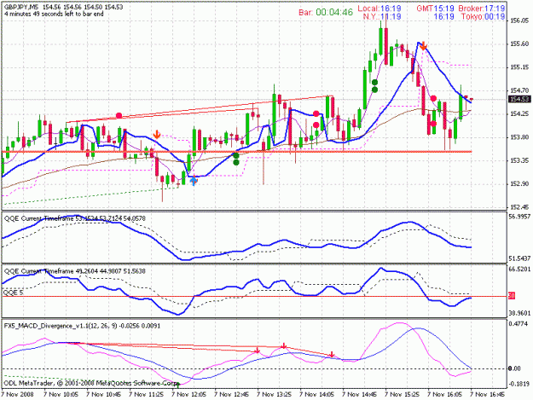Click '4 minutes 49 seconds left to bar end'
Viewport: 533px width, 400px height.
54,14
